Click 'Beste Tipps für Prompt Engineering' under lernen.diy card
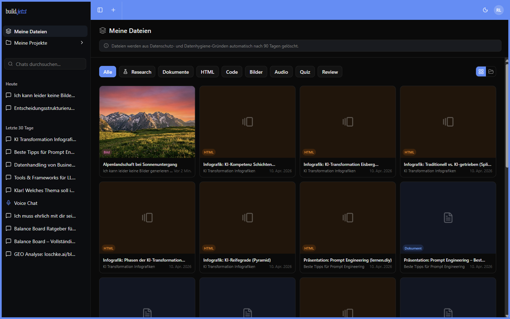Screen dimensions: 510x319 (x=334, y=267)
